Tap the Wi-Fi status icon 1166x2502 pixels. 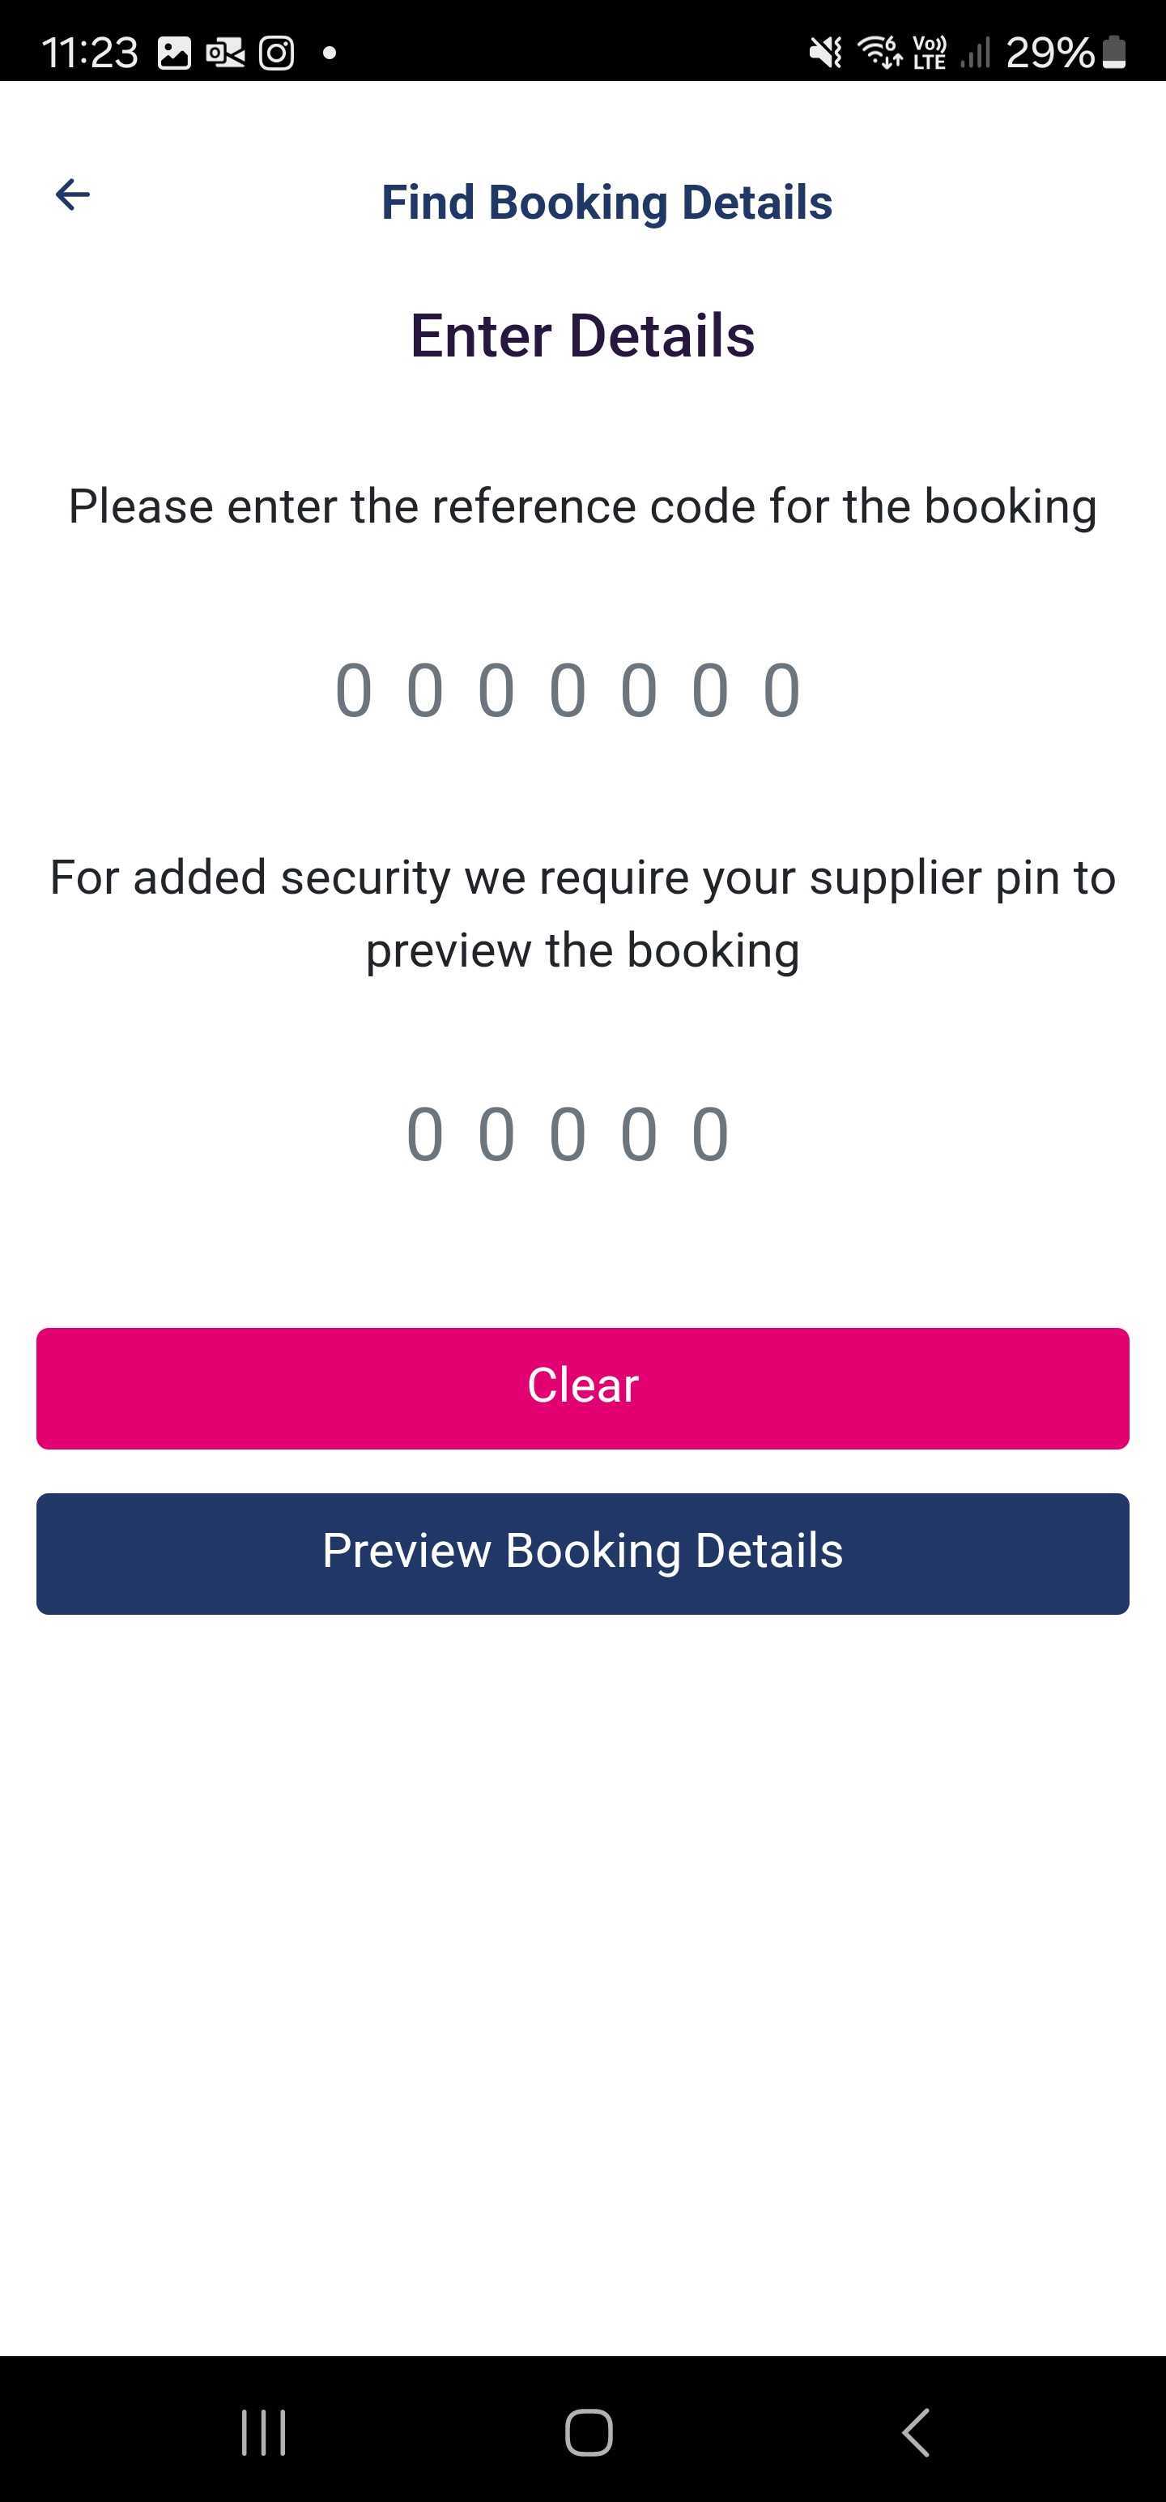click(x=879, y=53)
